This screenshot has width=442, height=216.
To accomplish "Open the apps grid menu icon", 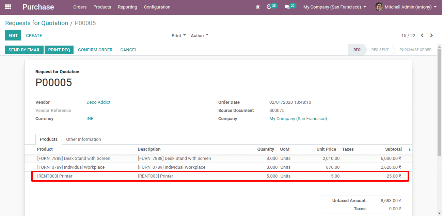I will click(x=8, y=7).
